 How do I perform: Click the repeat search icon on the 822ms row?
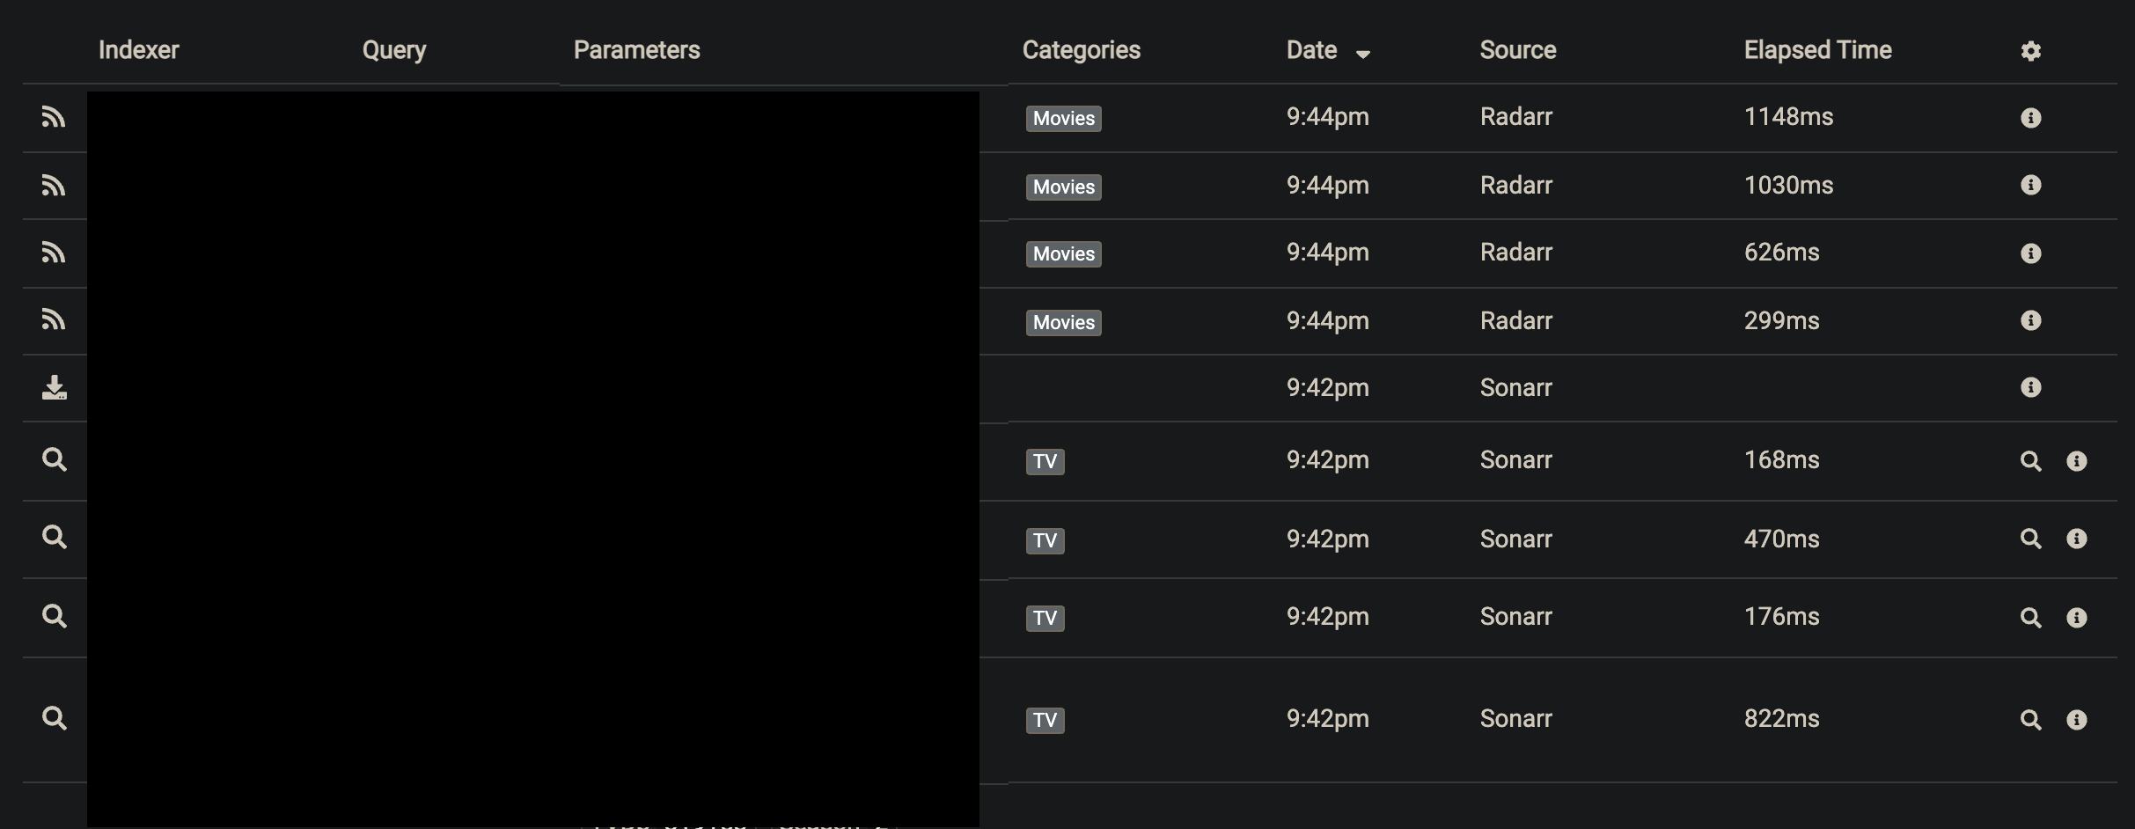pyautogui.click(x=2031, y=719)
